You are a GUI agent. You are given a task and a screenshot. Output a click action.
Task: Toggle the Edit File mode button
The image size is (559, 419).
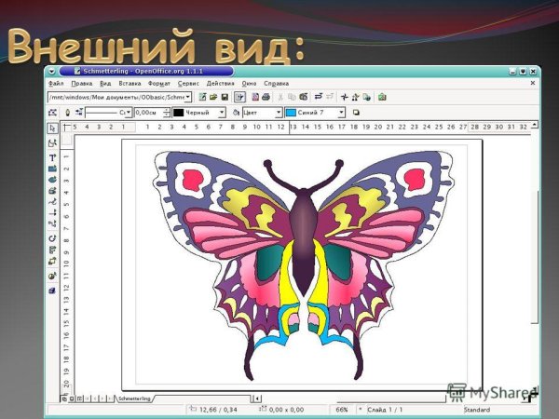[x=239, y=97]
